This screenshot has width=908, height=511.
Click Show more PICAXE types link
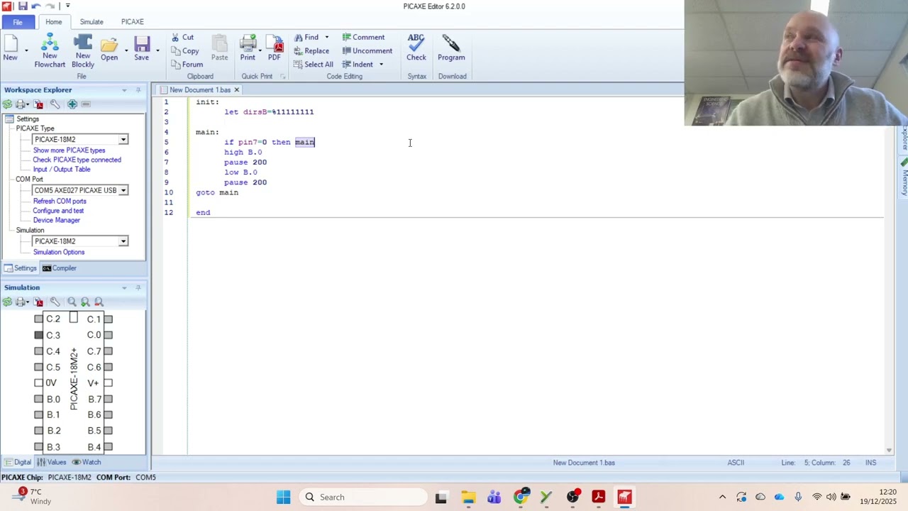pyautogui.click(x=69, y=150)
